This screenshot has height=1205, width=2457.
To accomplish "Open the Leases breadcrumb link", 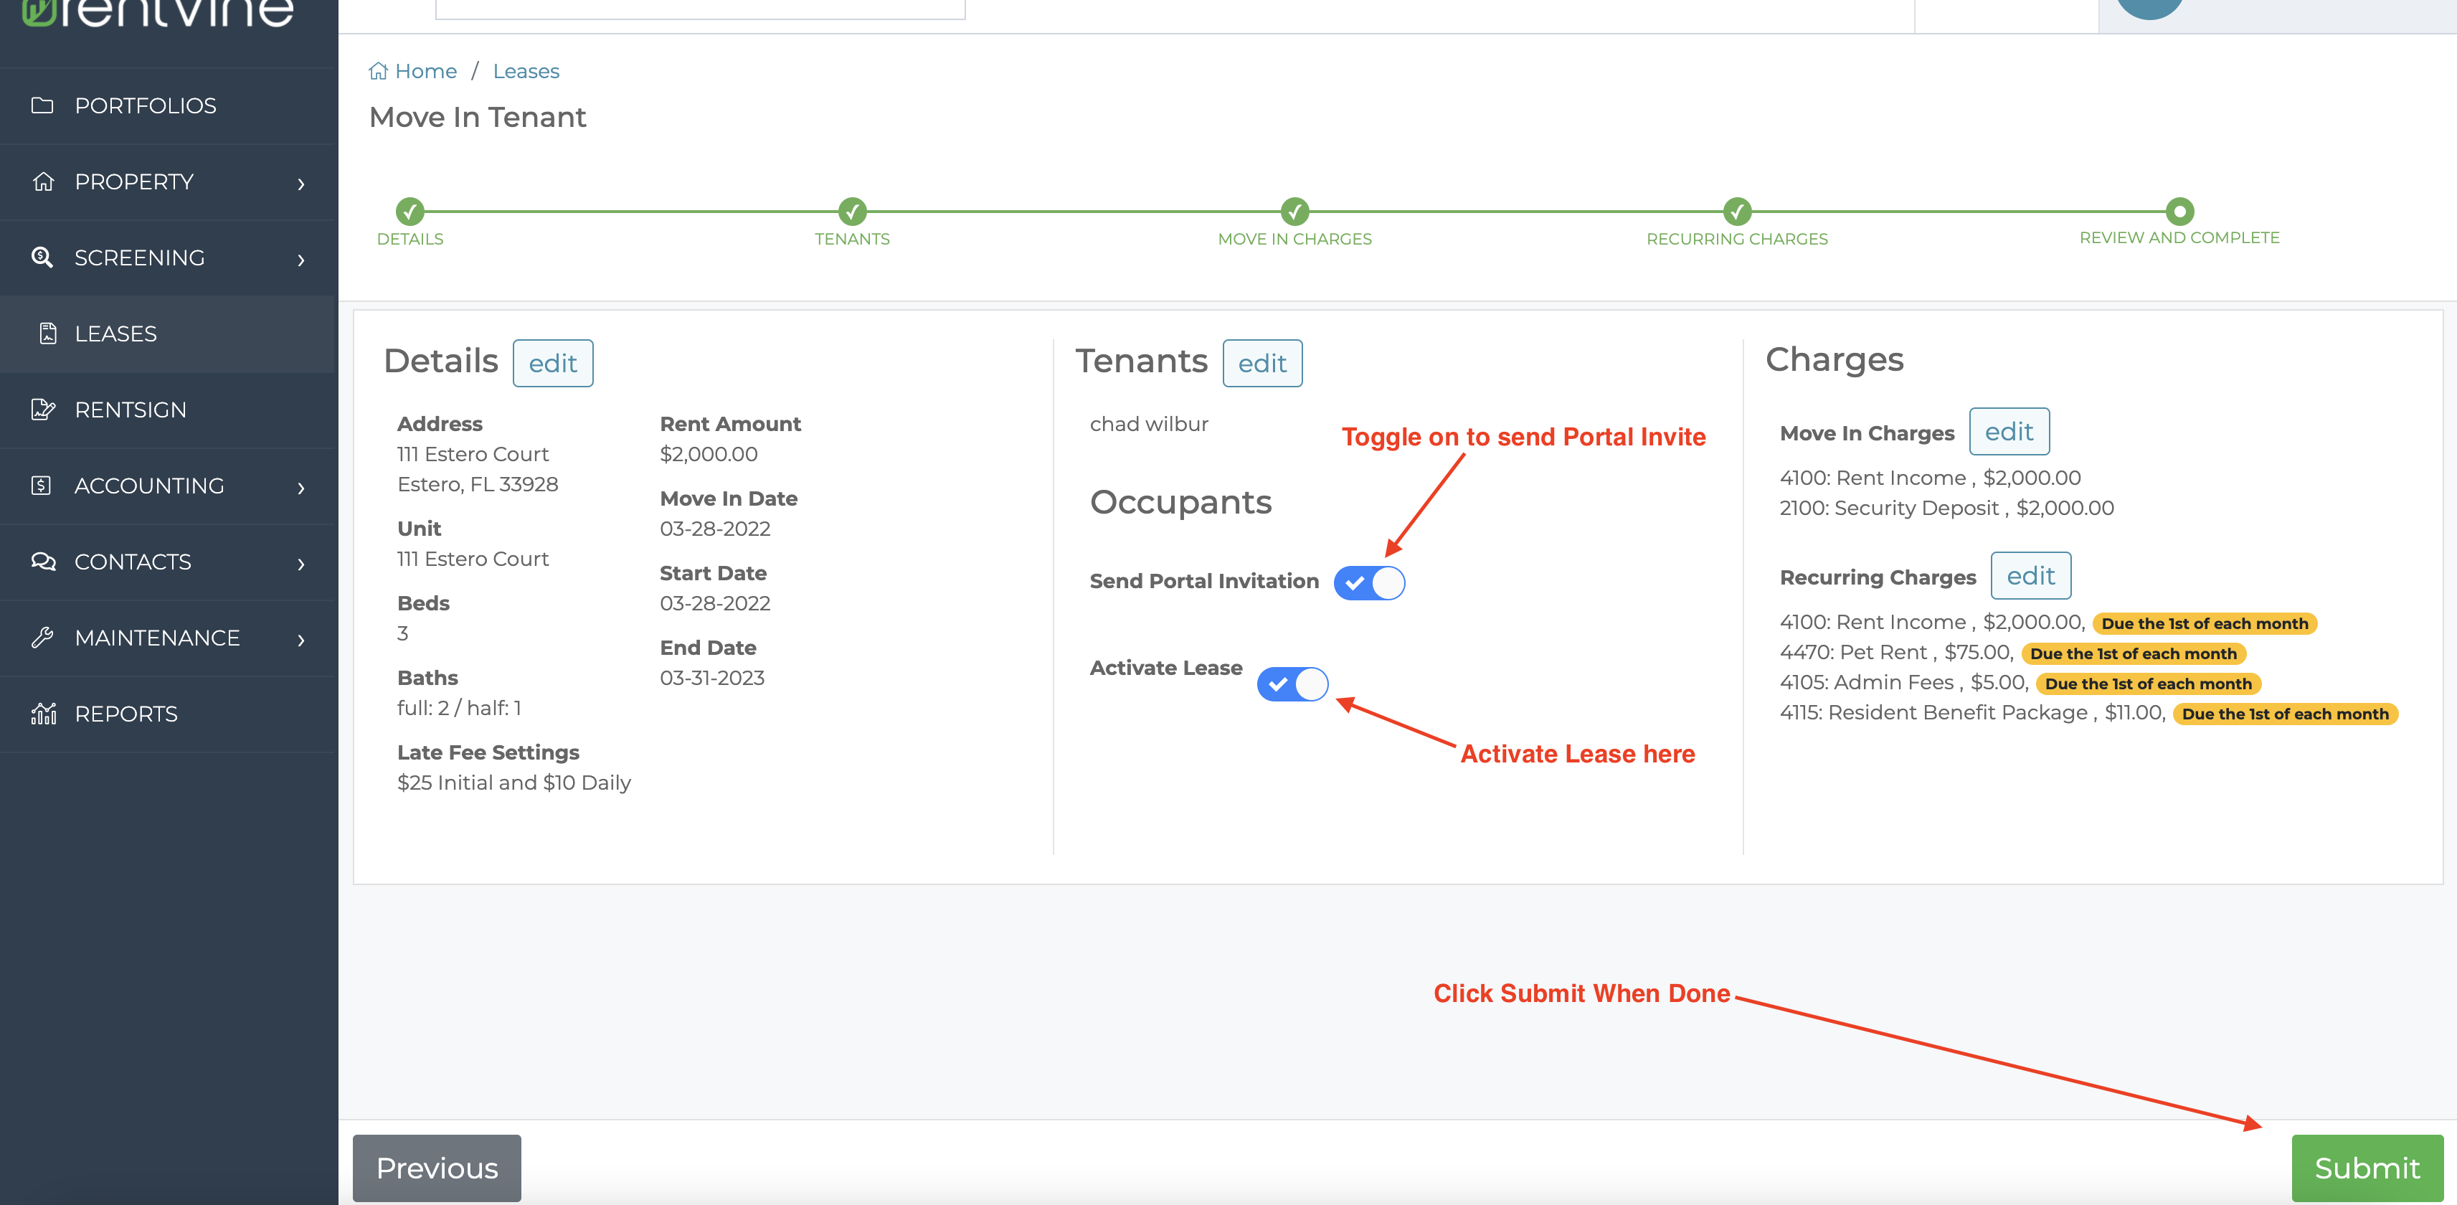I will (526, 70).
